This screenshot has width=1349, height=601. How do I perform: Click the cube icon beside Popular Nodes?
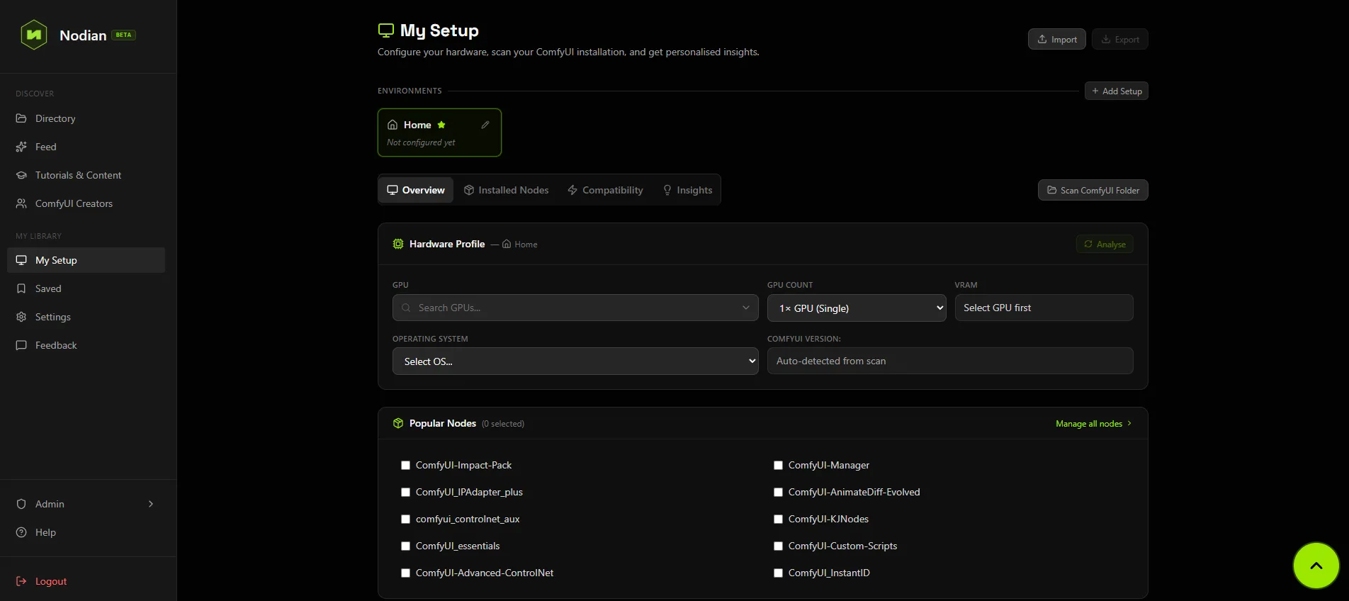click(398, 423)
